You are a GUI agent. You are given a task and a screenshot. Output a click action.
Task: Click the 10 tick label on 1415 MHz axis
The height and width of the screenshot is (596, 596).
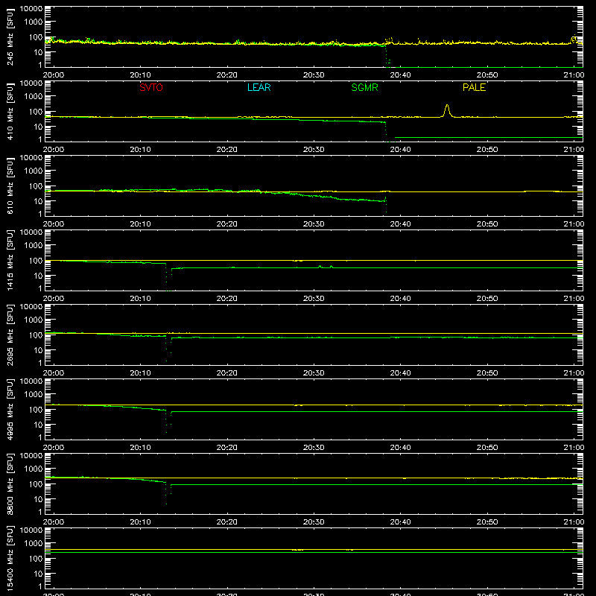coord(38,276)
